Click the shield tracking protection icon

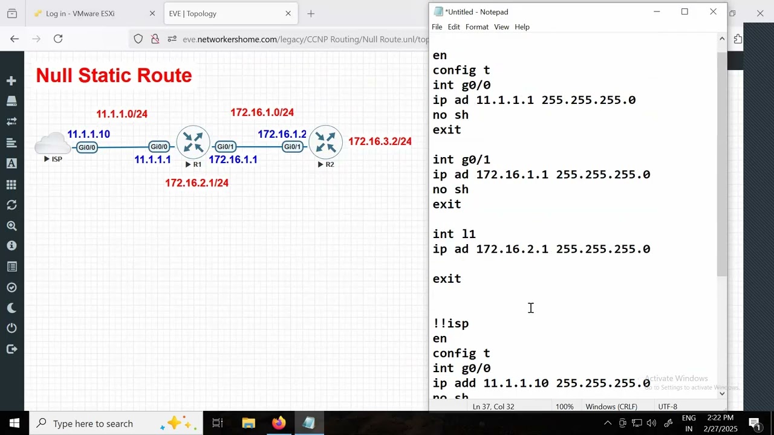point(138,39)
